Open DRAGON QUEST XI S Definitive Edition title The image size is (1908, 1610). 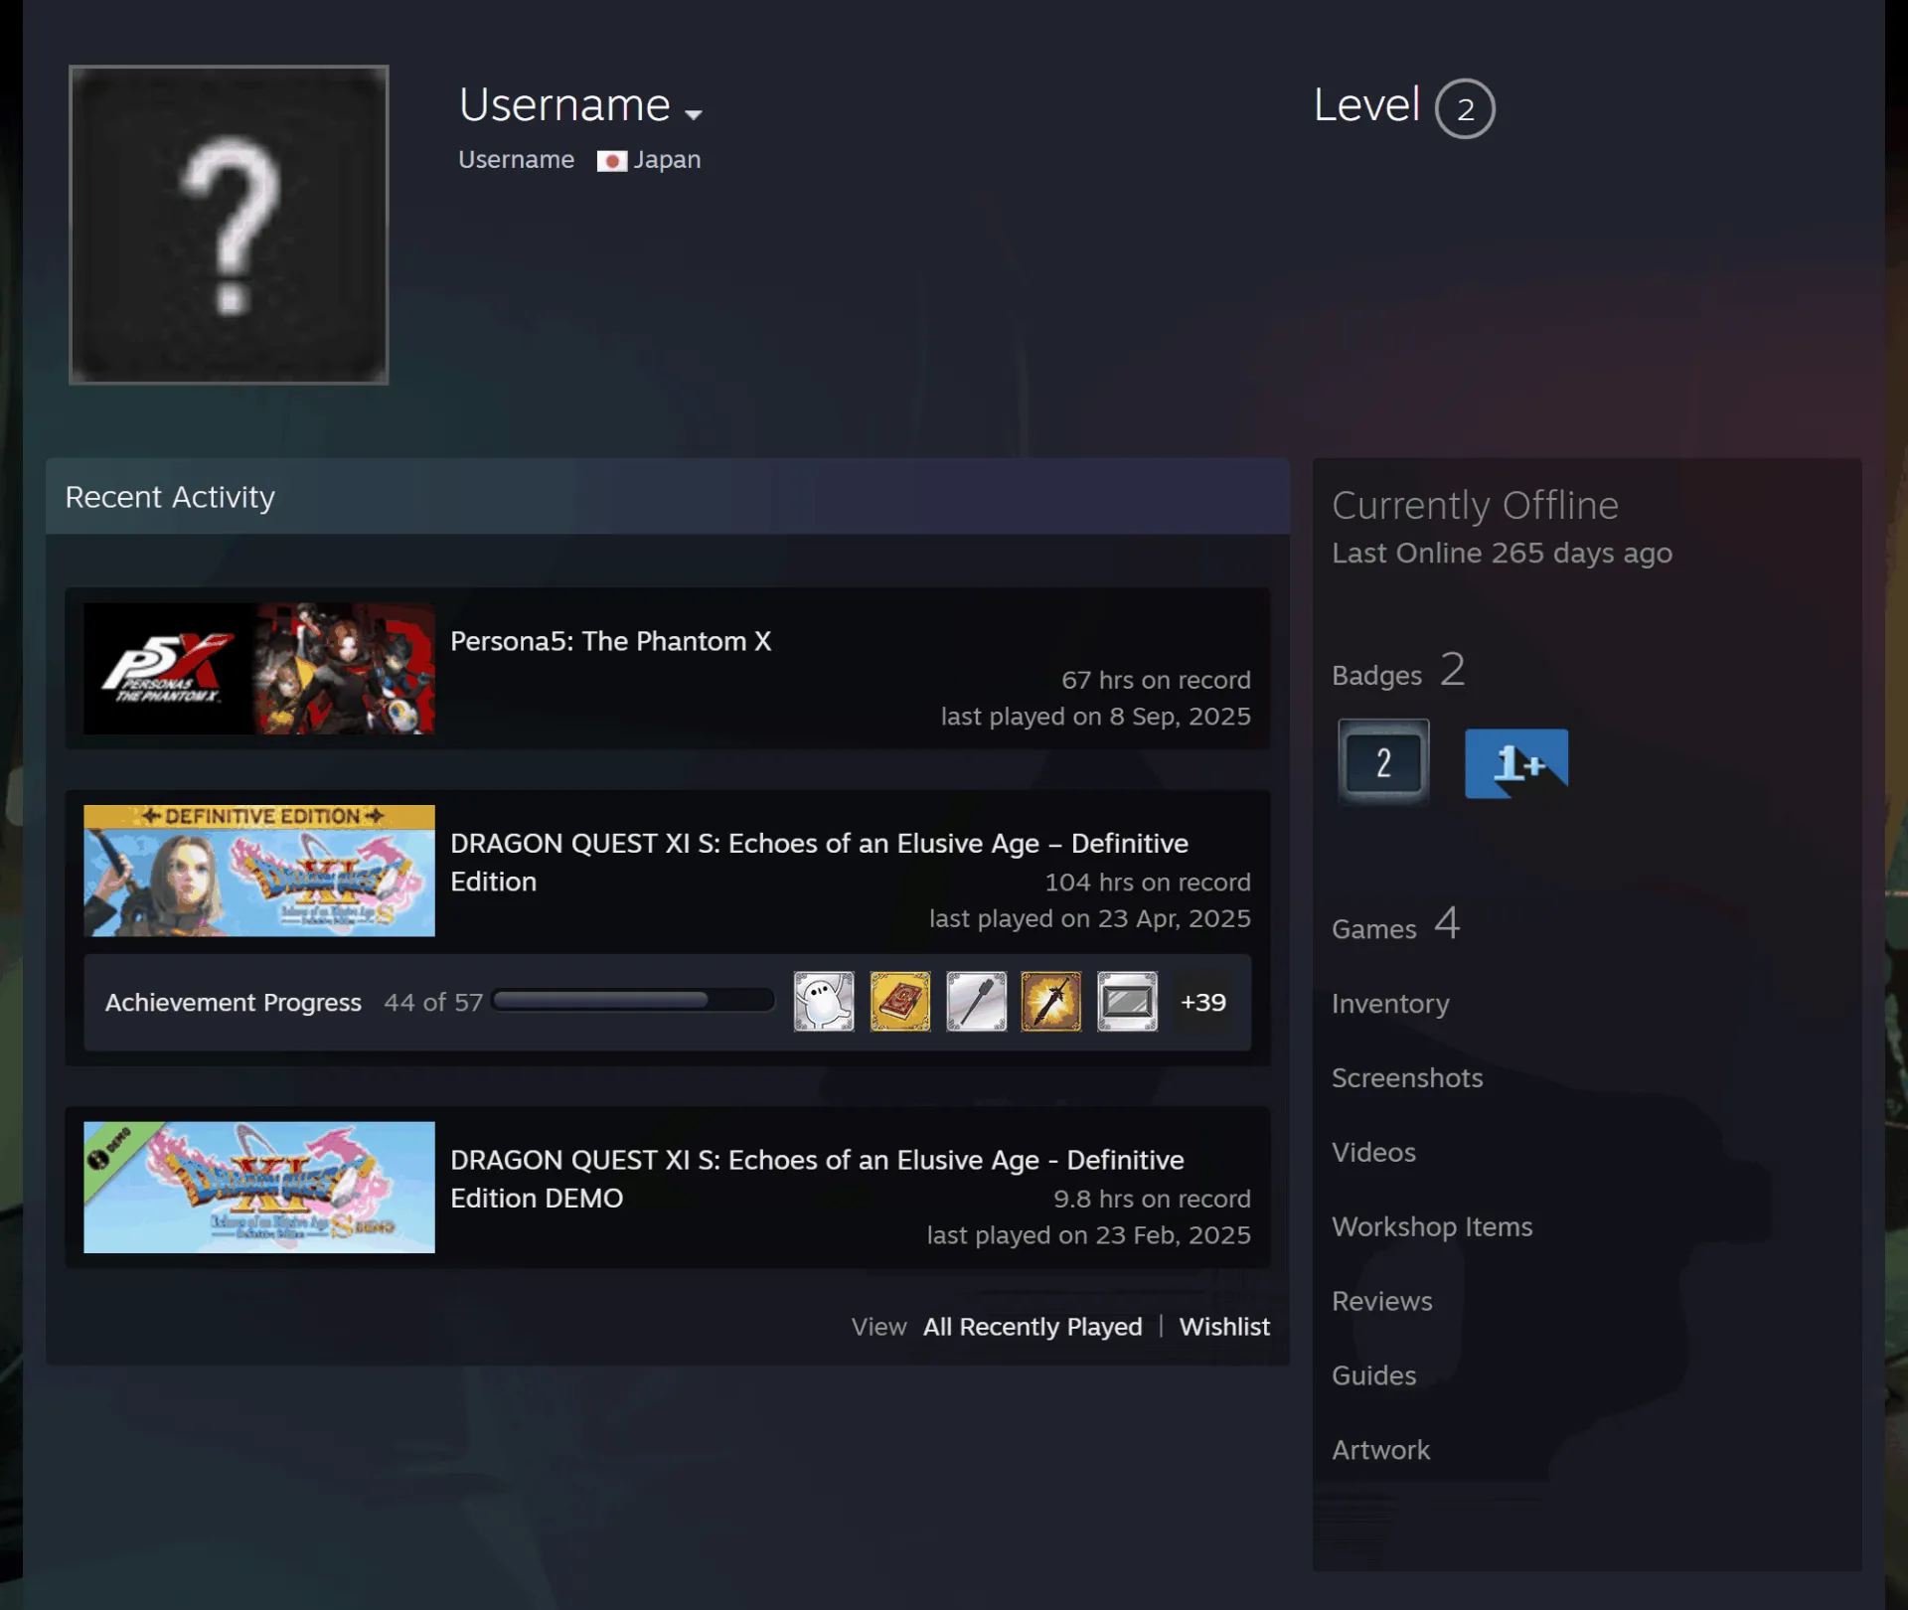tap(819, 862)
